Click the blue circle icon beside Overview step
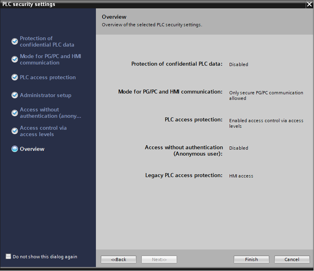314x271 pixels. tap(15, 149)
